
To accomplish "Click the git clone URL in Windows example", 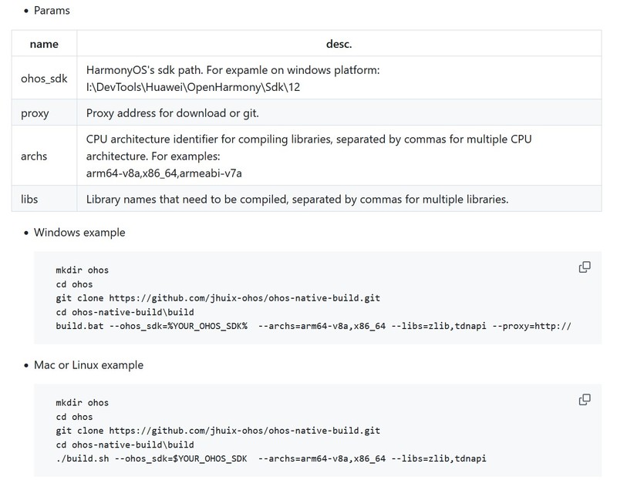I will (244, 298).
